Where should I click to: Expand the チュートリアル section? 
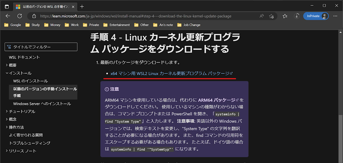click(x=20, y=112)
